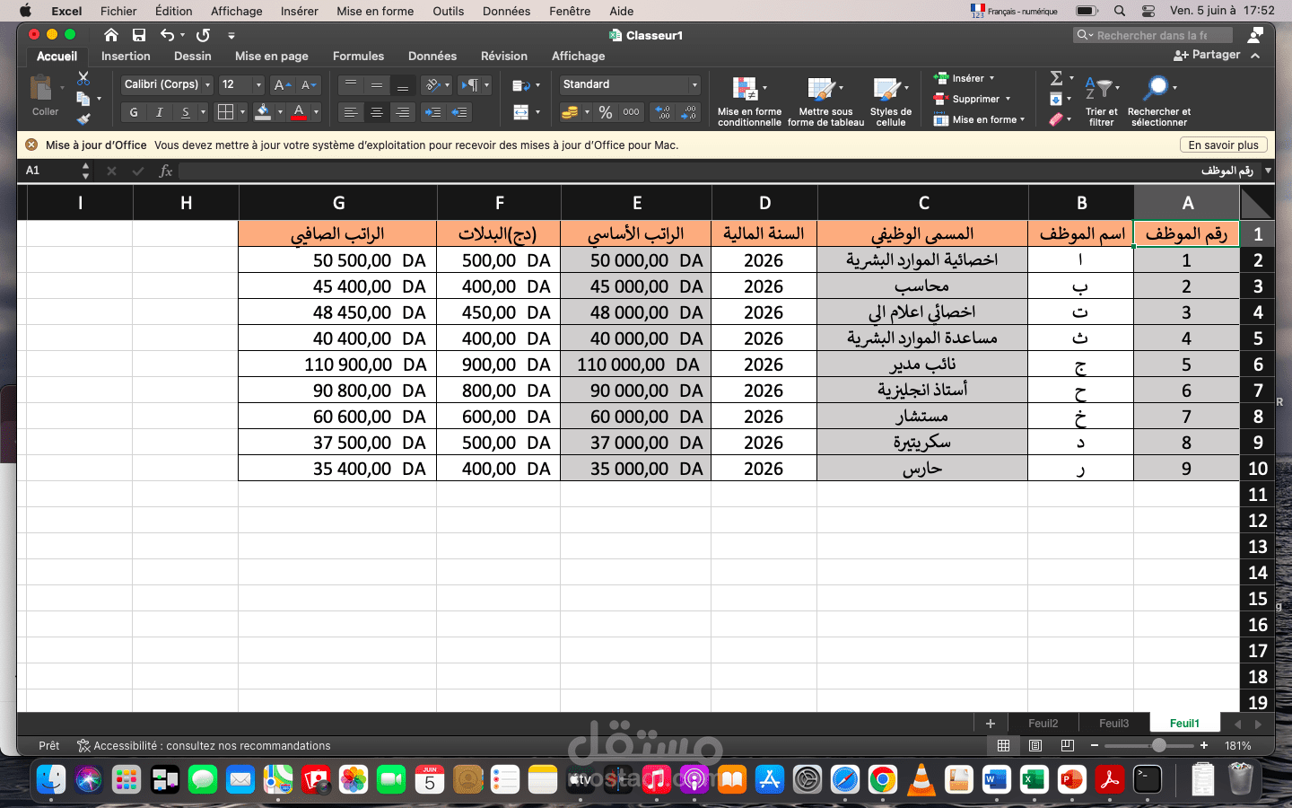Click the zoom slider handle
The image size is (1292, 808).
1159,745
